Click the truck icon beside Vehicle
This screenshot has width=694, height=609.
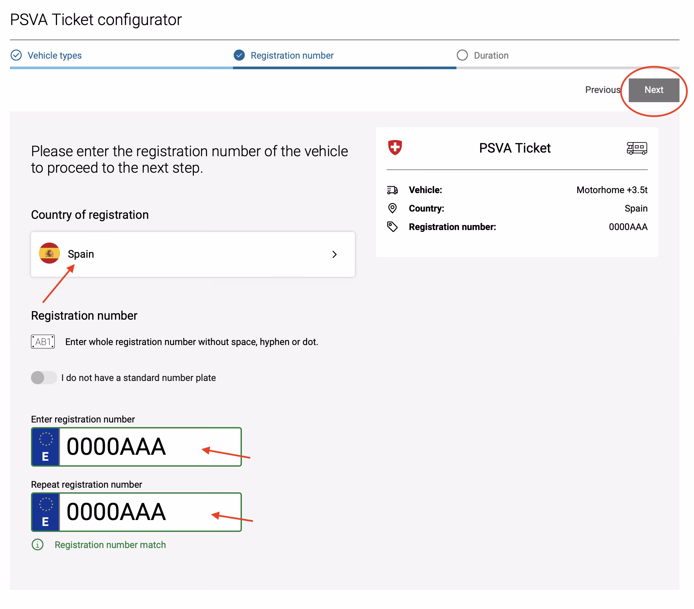pyautogui.click(x=392, y=190)
